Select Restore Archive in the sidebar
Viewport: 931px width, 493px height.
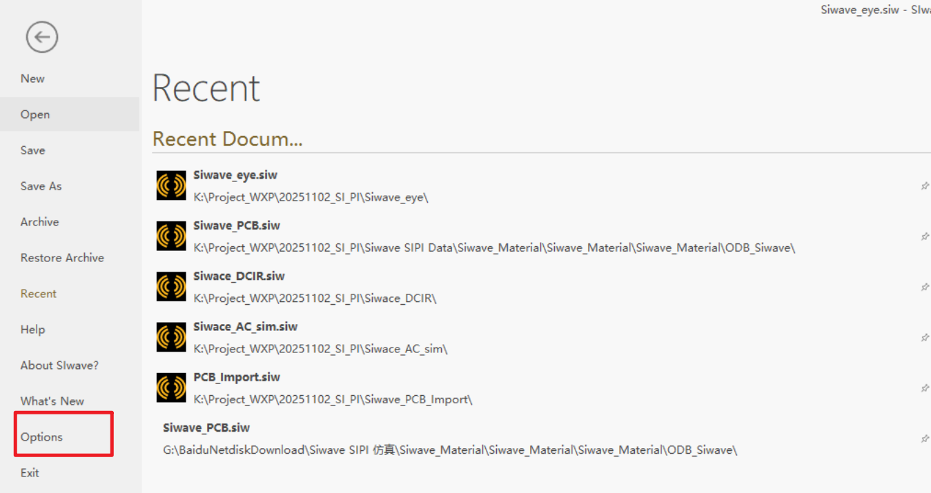pos(62,258)
